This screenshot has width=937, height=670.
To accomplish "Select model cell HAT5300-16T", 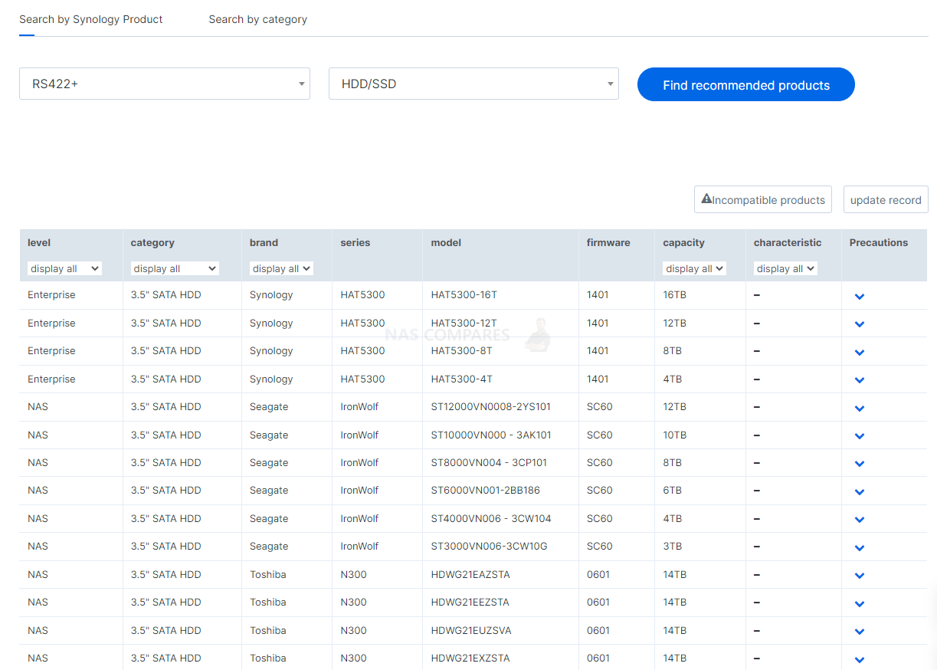I will 464,294.
